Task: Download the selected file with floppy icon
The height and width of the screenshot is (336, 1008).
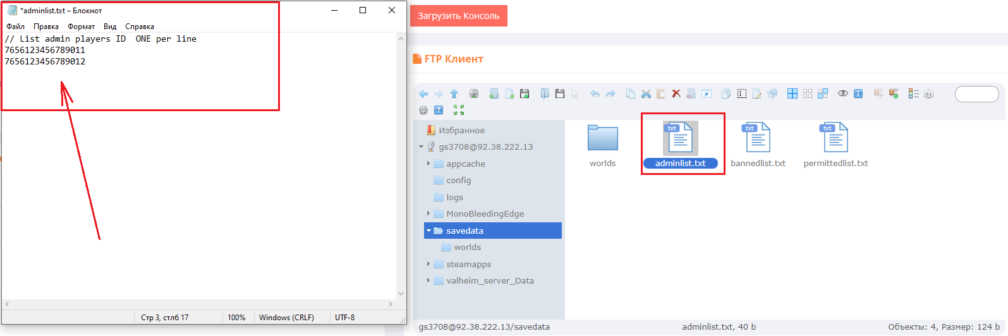Action: click(560, 93)
